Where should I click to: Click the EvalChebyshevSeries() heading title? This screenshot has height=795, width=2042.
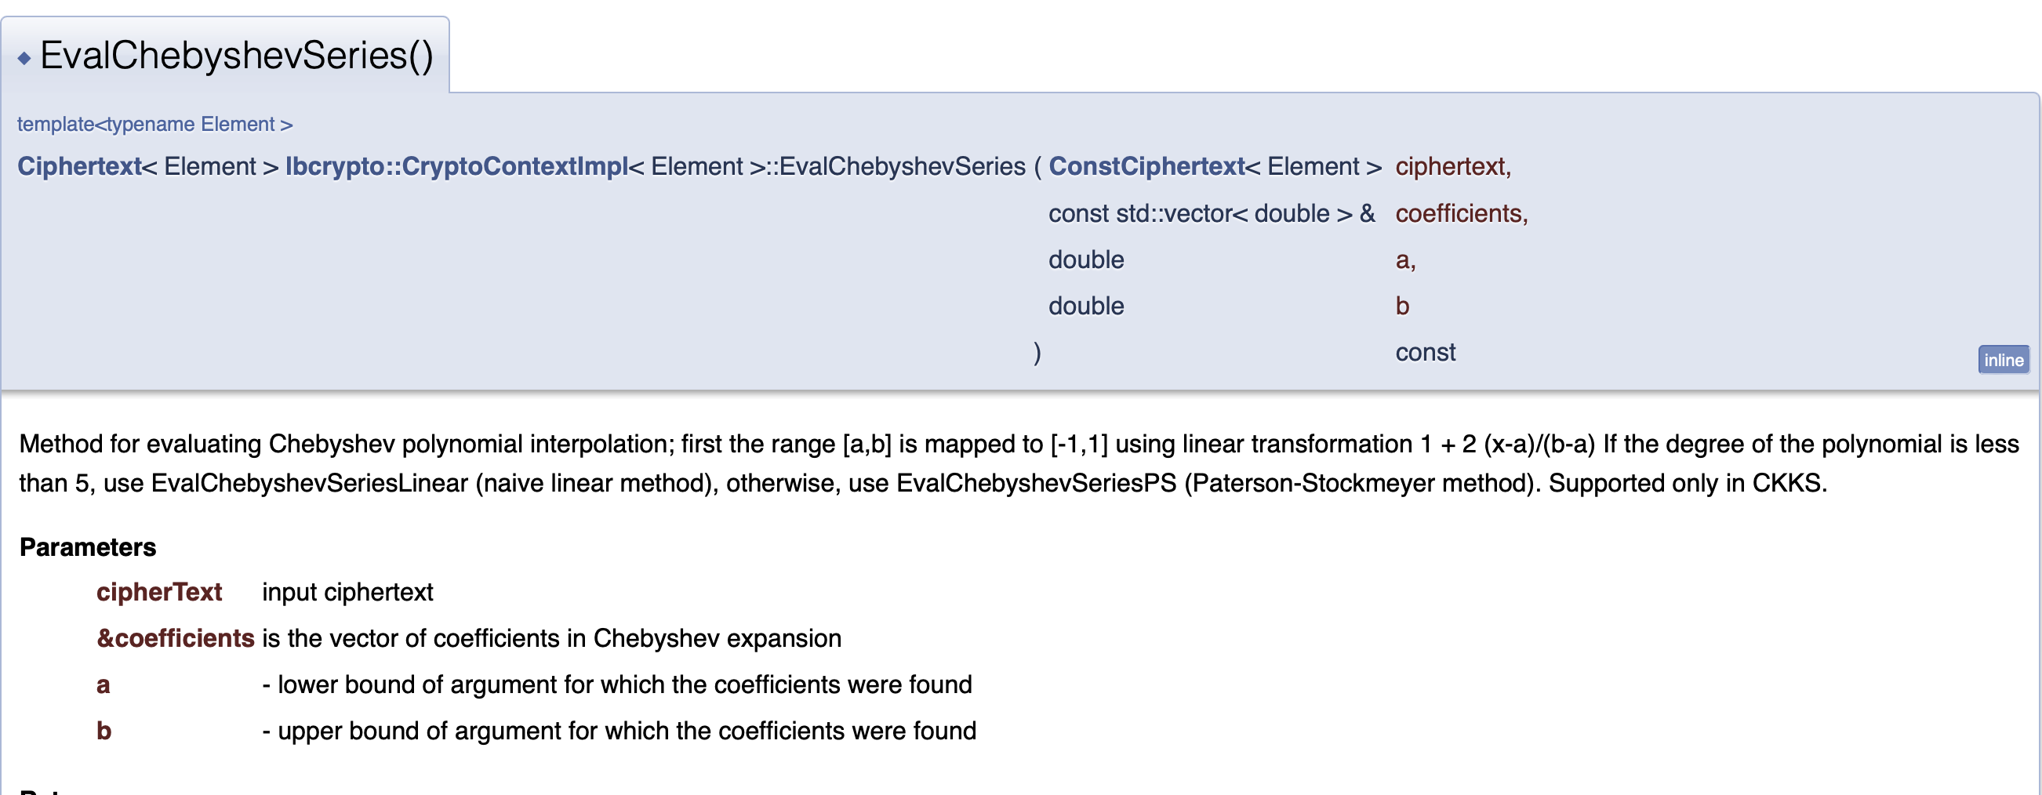[x=236, y=56]
